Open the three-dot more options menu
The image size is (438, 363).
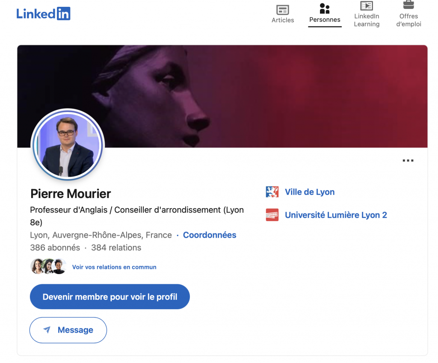(408, 161)
